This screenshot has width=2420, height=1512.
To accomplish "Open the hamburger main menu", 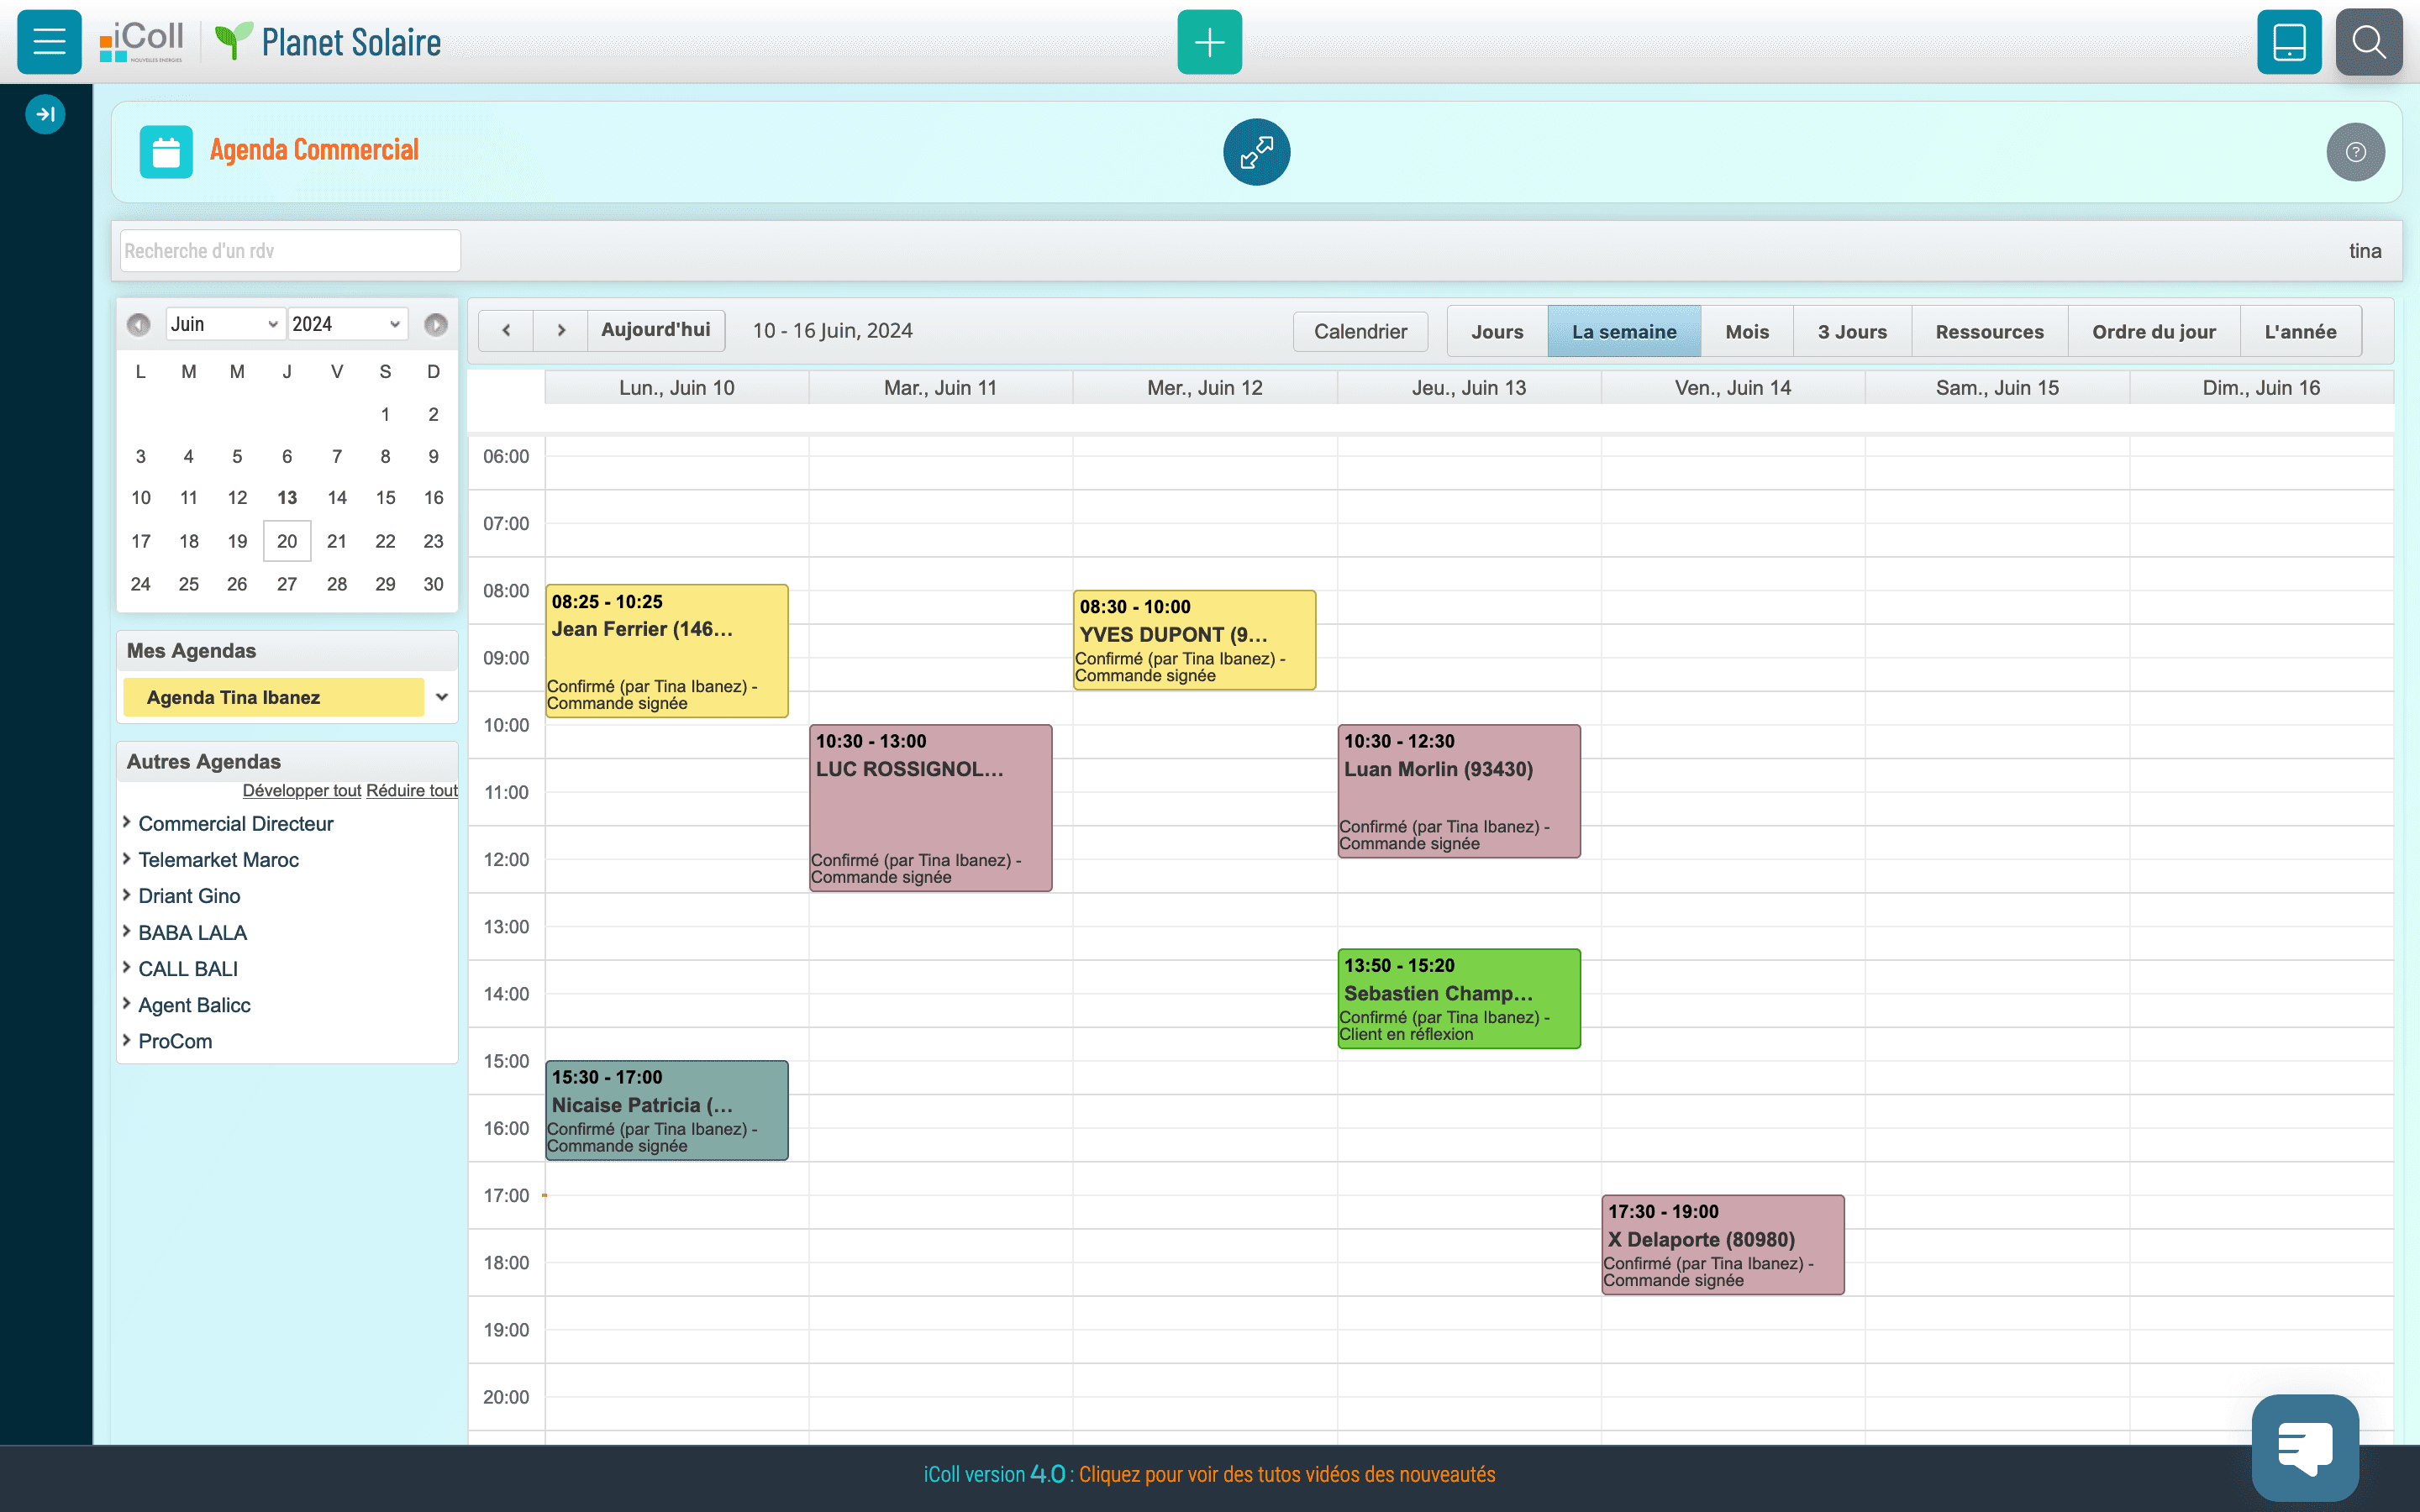I will (49, 42).
